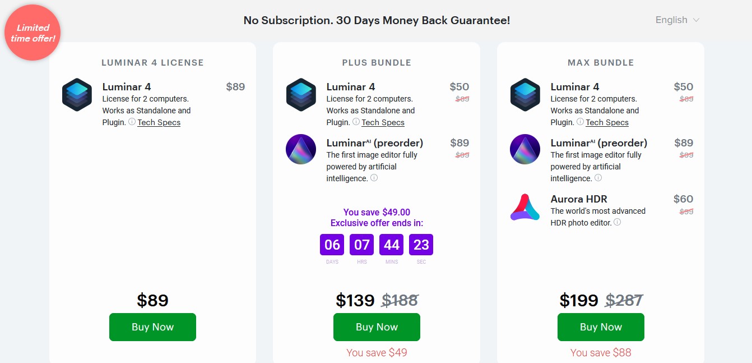Click Luminar AI icon in Max Bundle card
Image resolution: width=752 pixels, height=363 pixels.
[525, 149]
